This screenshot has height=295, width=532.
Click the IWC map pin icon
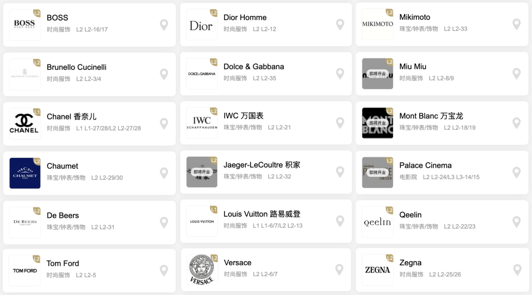[x=340, y=122]
